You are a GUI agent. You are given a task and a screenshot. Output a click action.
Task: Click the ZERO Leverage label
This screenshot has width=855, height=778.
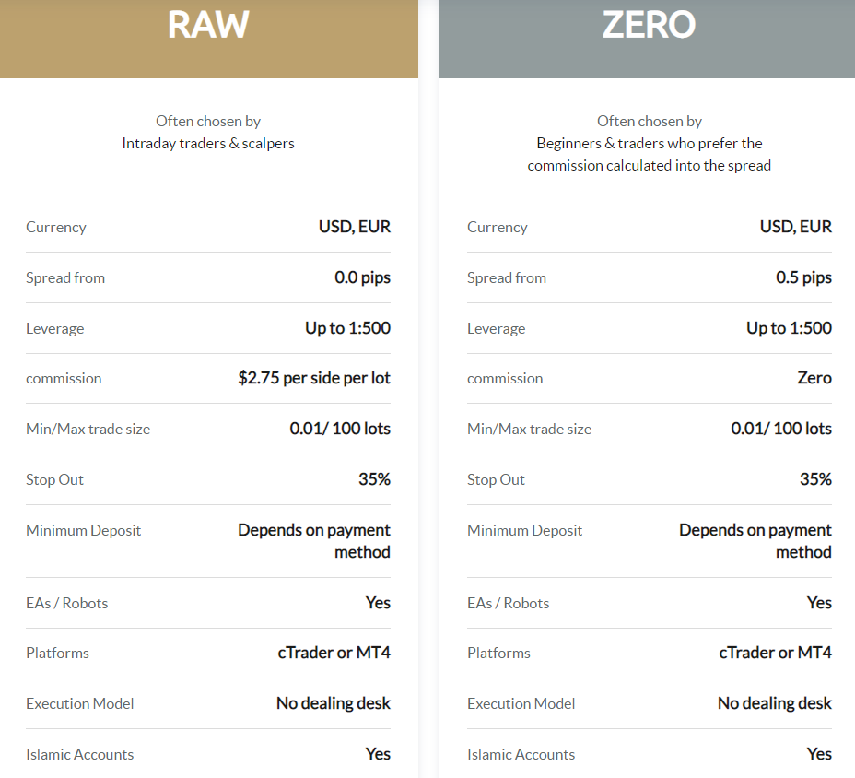pyautogui.click(x=497, y=328)
